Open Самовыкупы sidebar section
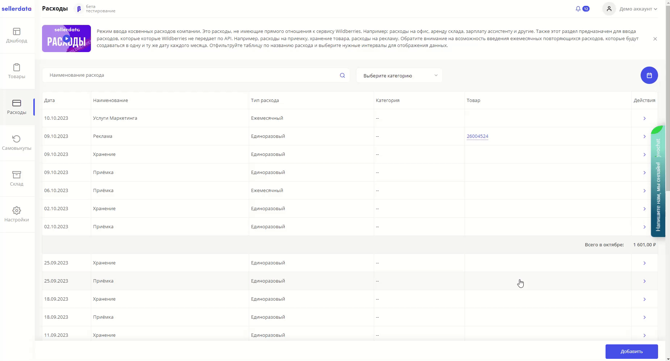 coord(17,143)
